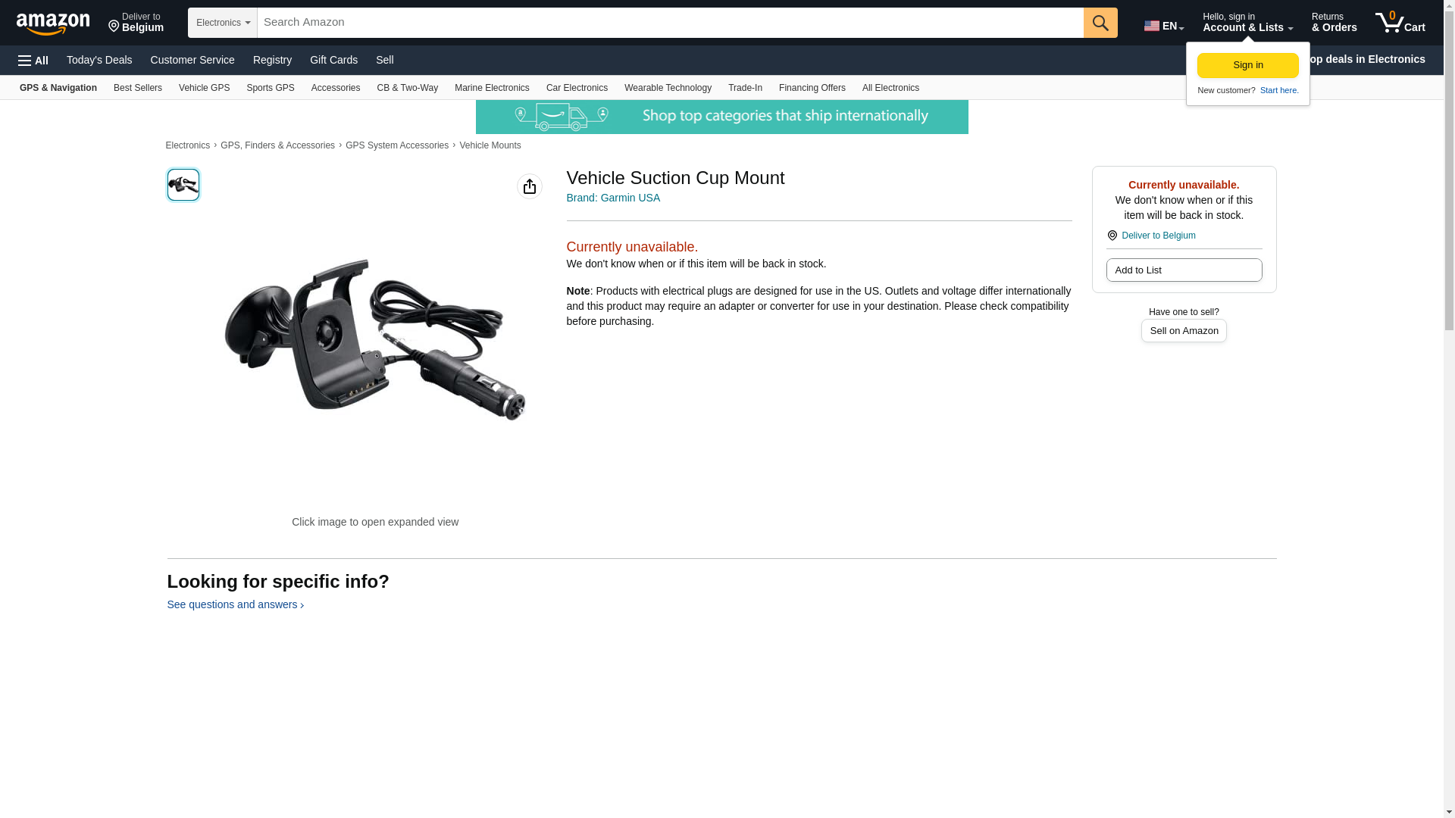Open Today's Deals menu item
Viewport: 1455px width, 818px height.
click(99, 60)
